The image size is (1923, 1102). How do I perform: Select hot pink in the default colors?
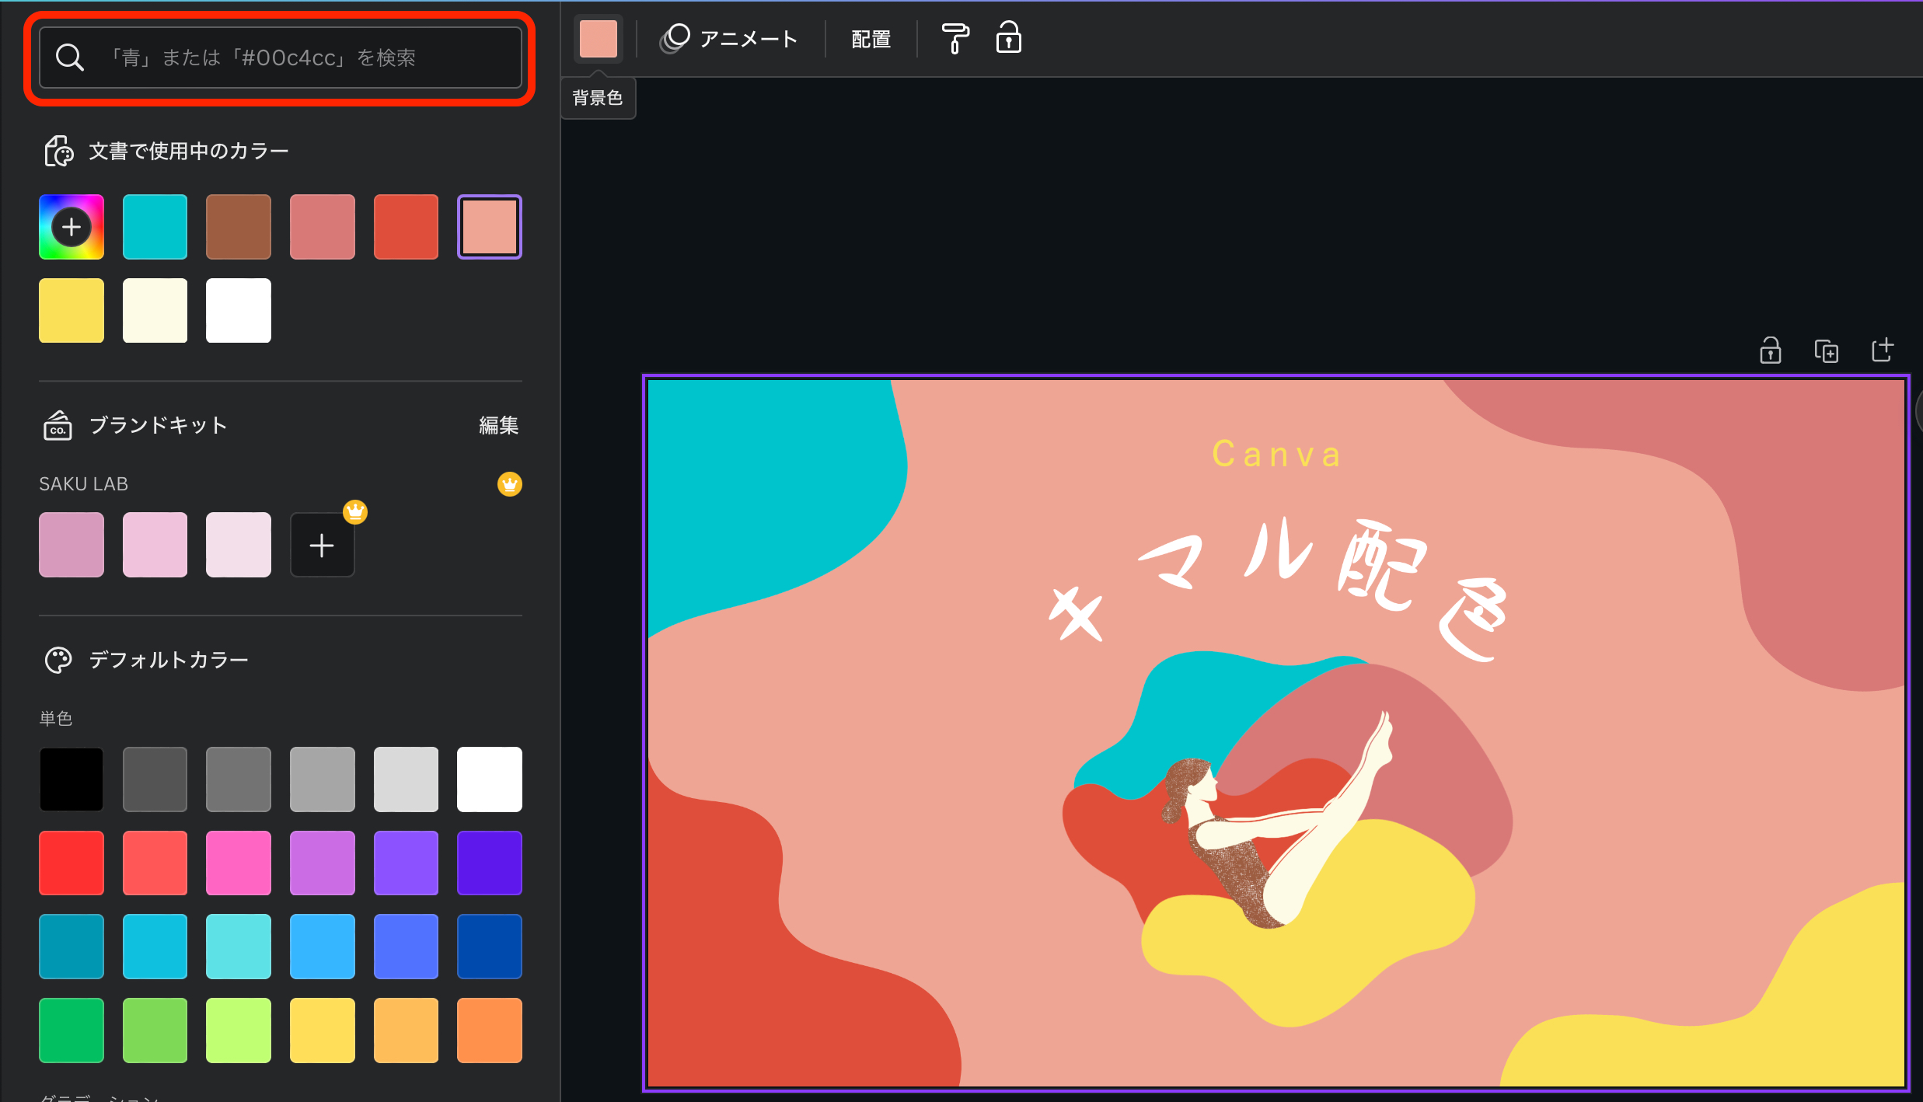pyautogui.click(x=239, y=863)
